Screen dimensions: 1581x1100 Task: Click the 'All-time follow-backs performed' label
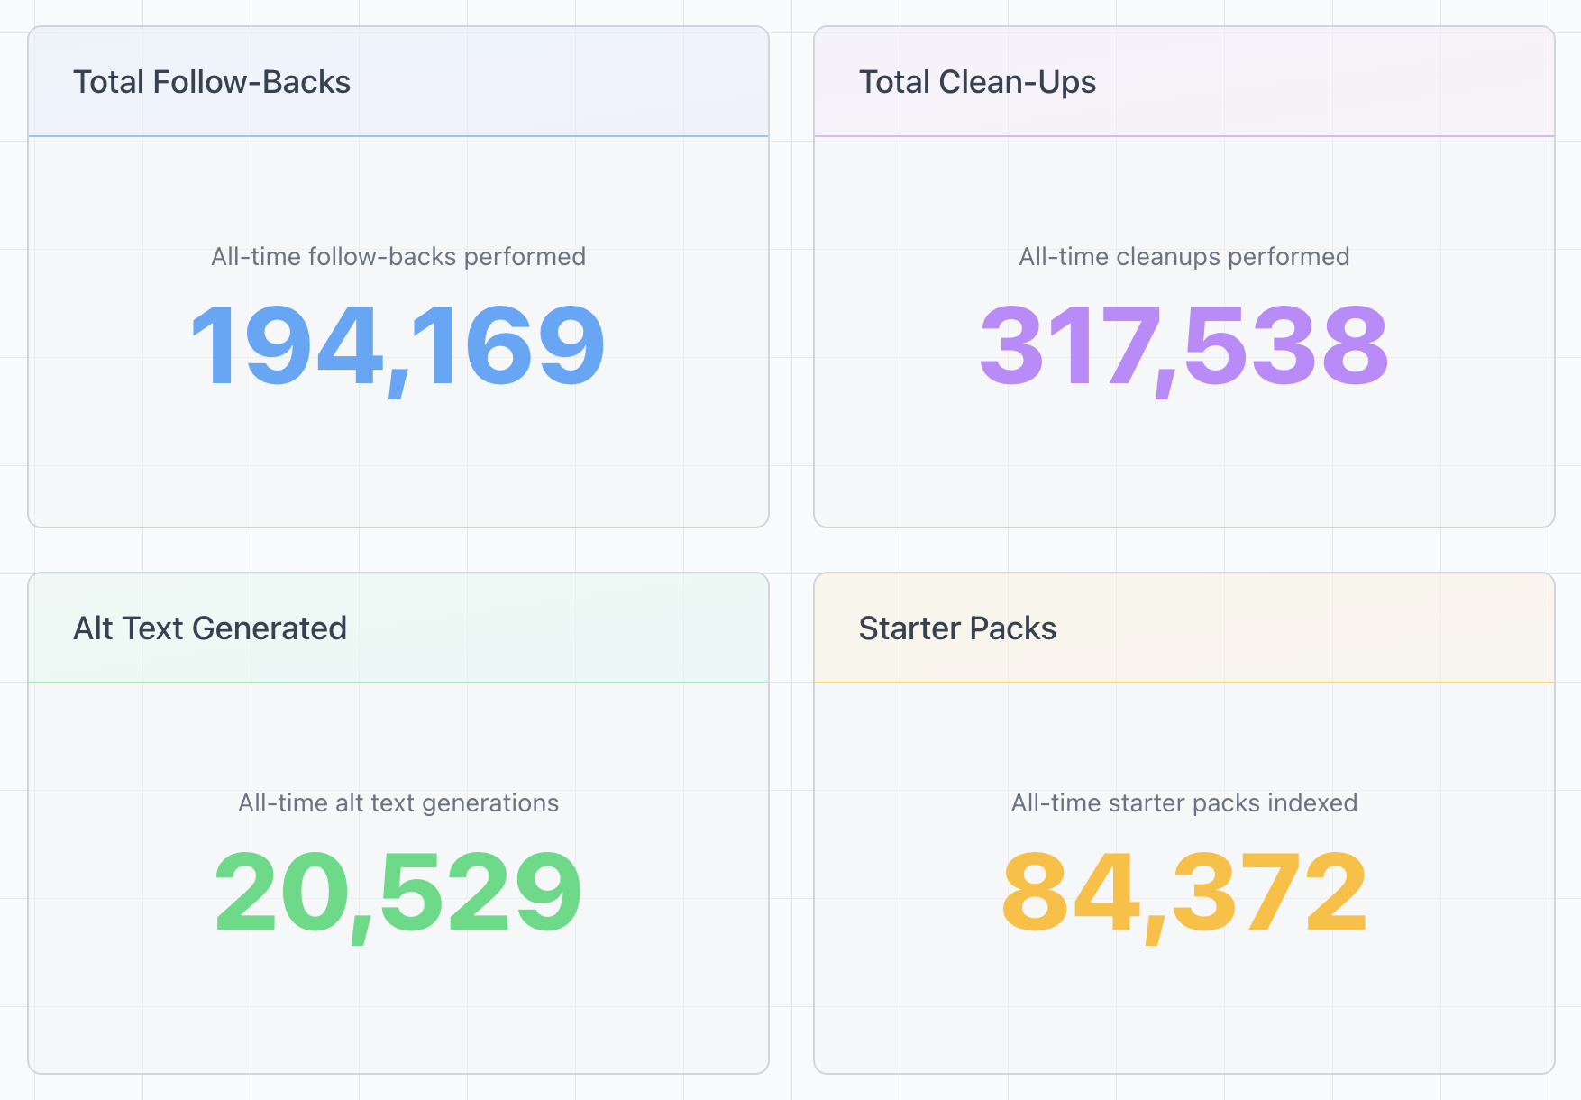(x=398, y=256)
